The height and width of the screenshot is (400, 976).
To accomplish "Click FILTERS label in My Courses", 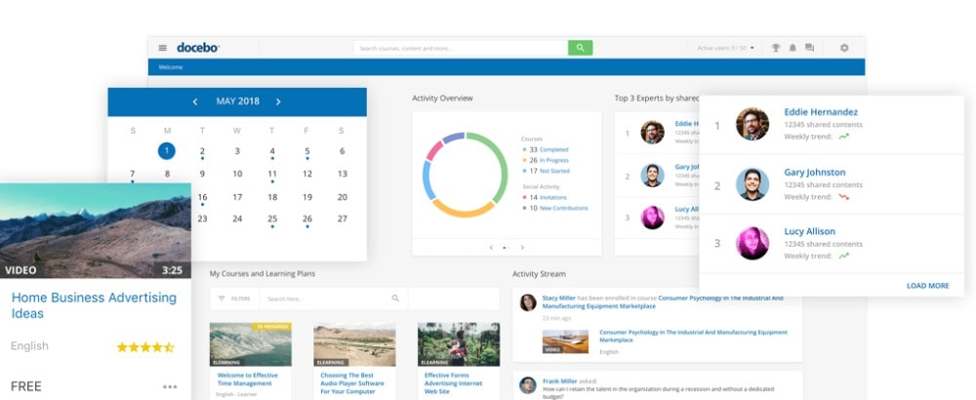I will (240, 300).
